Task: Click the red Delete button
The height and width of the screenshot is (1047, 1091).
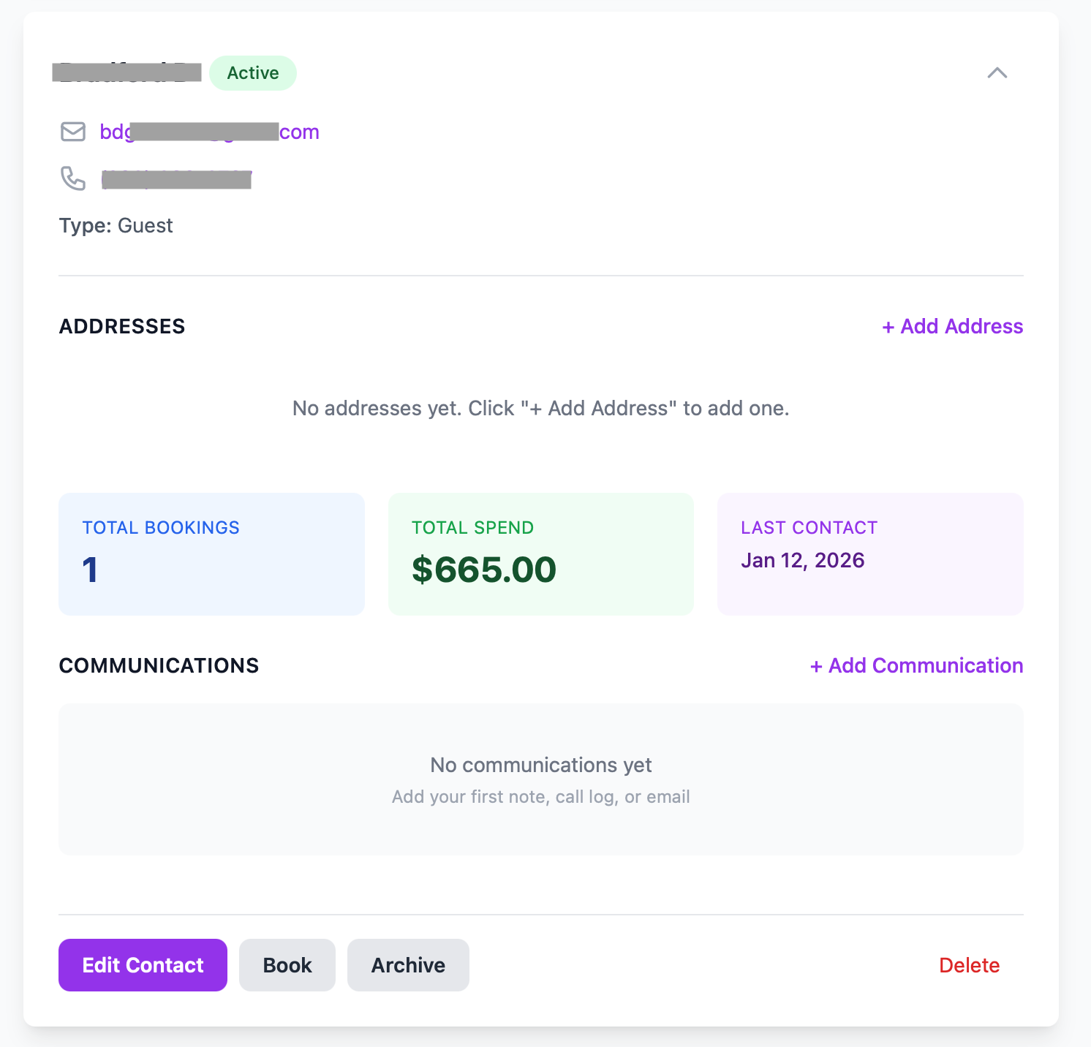Action: coord(969,965)
